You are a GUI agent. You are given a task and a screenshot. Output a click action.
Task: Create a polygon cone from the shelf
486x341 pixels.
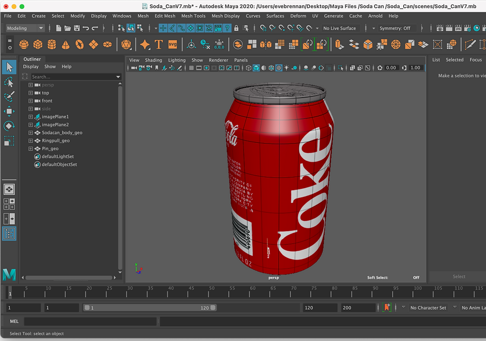65,44
